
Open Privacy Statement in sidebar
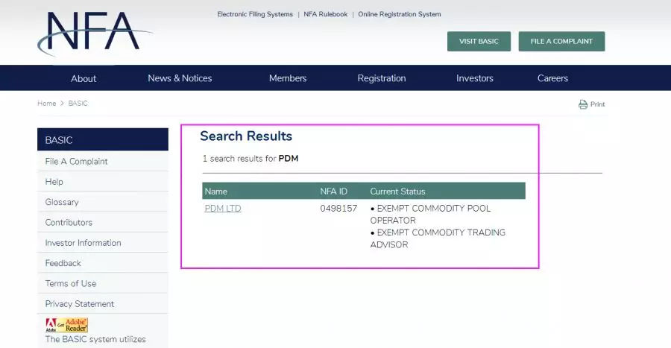(x=80, y=304)
